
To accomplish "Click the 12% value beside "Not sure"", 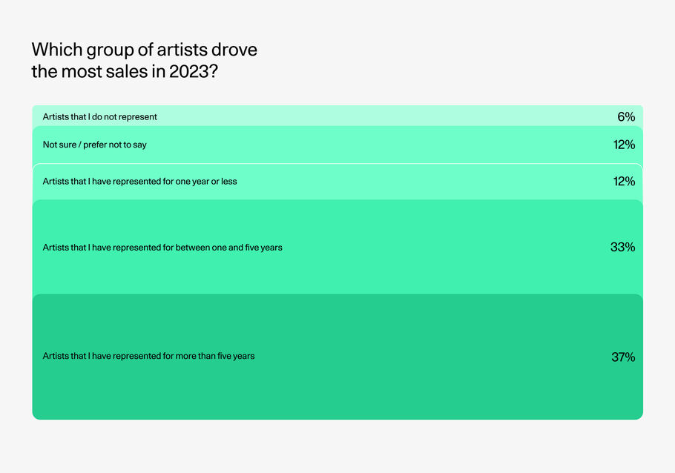I will click(x=624, y=145).
